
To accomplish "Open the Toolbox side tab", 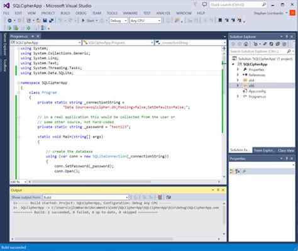I will (x=4, y=65).
